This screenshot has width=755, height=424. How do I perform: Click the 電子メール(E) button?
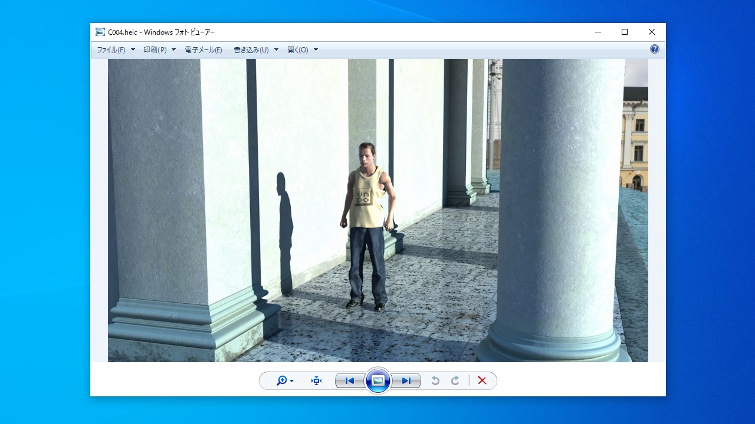[x=203, y=50]
